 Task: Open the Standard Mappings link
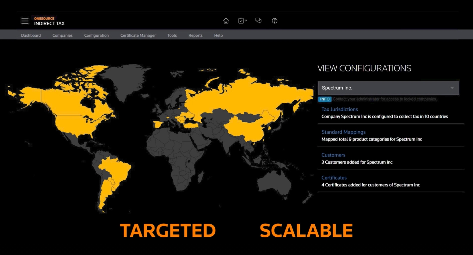pos(343,132)
